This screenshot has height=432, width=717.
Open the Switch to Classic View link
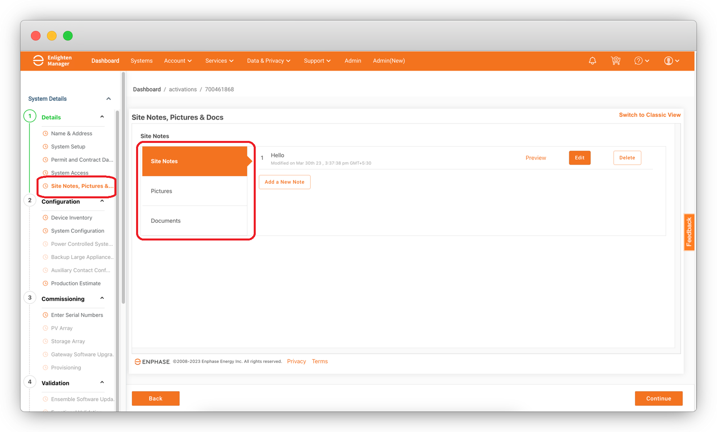pyautogui.click(x=650, y=115)
